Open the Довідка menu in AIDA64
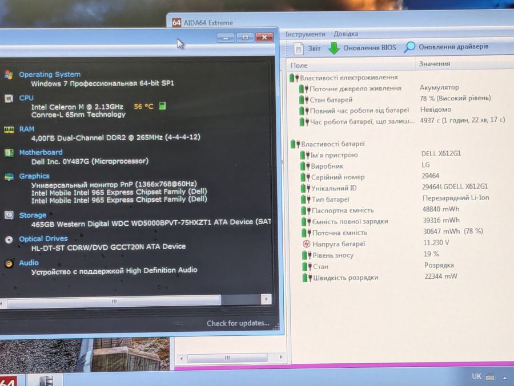Viewport: 514px width, 386px height. (x=346, y=34)
